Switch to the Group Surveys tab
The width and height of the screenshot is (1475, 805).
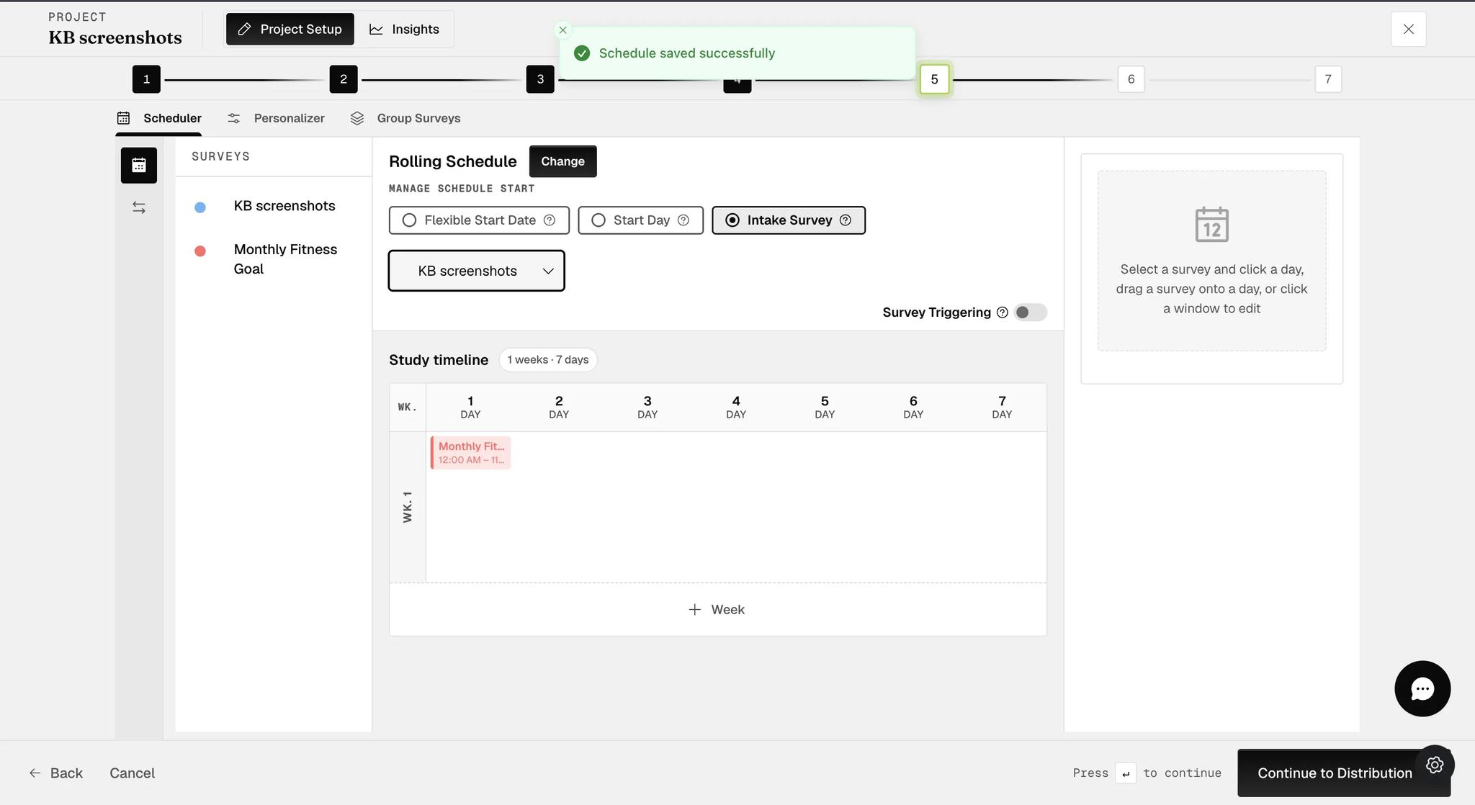coord(405,118)
